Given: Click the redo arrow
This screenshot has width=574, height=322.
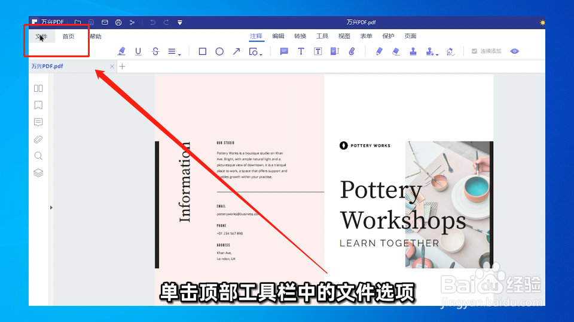Looking at the screenshot, I should [x=166, y=22].
